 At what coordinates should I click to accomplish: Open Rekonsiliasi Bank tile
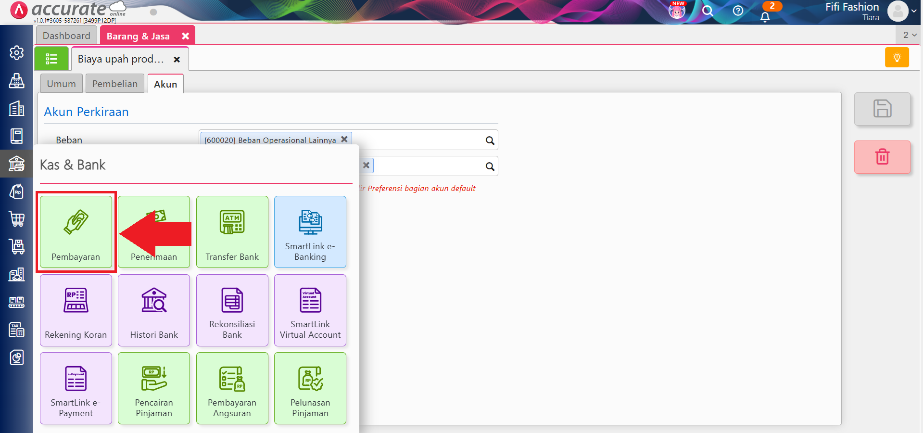click(x=232, y=310)
